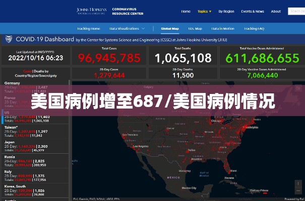This screenshot has width=305, height=201.
Task: Open Events & News
Action: point(253,11)
